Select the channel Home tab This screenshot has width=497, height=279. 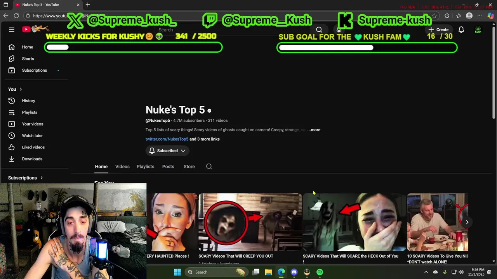click(101, 167)
